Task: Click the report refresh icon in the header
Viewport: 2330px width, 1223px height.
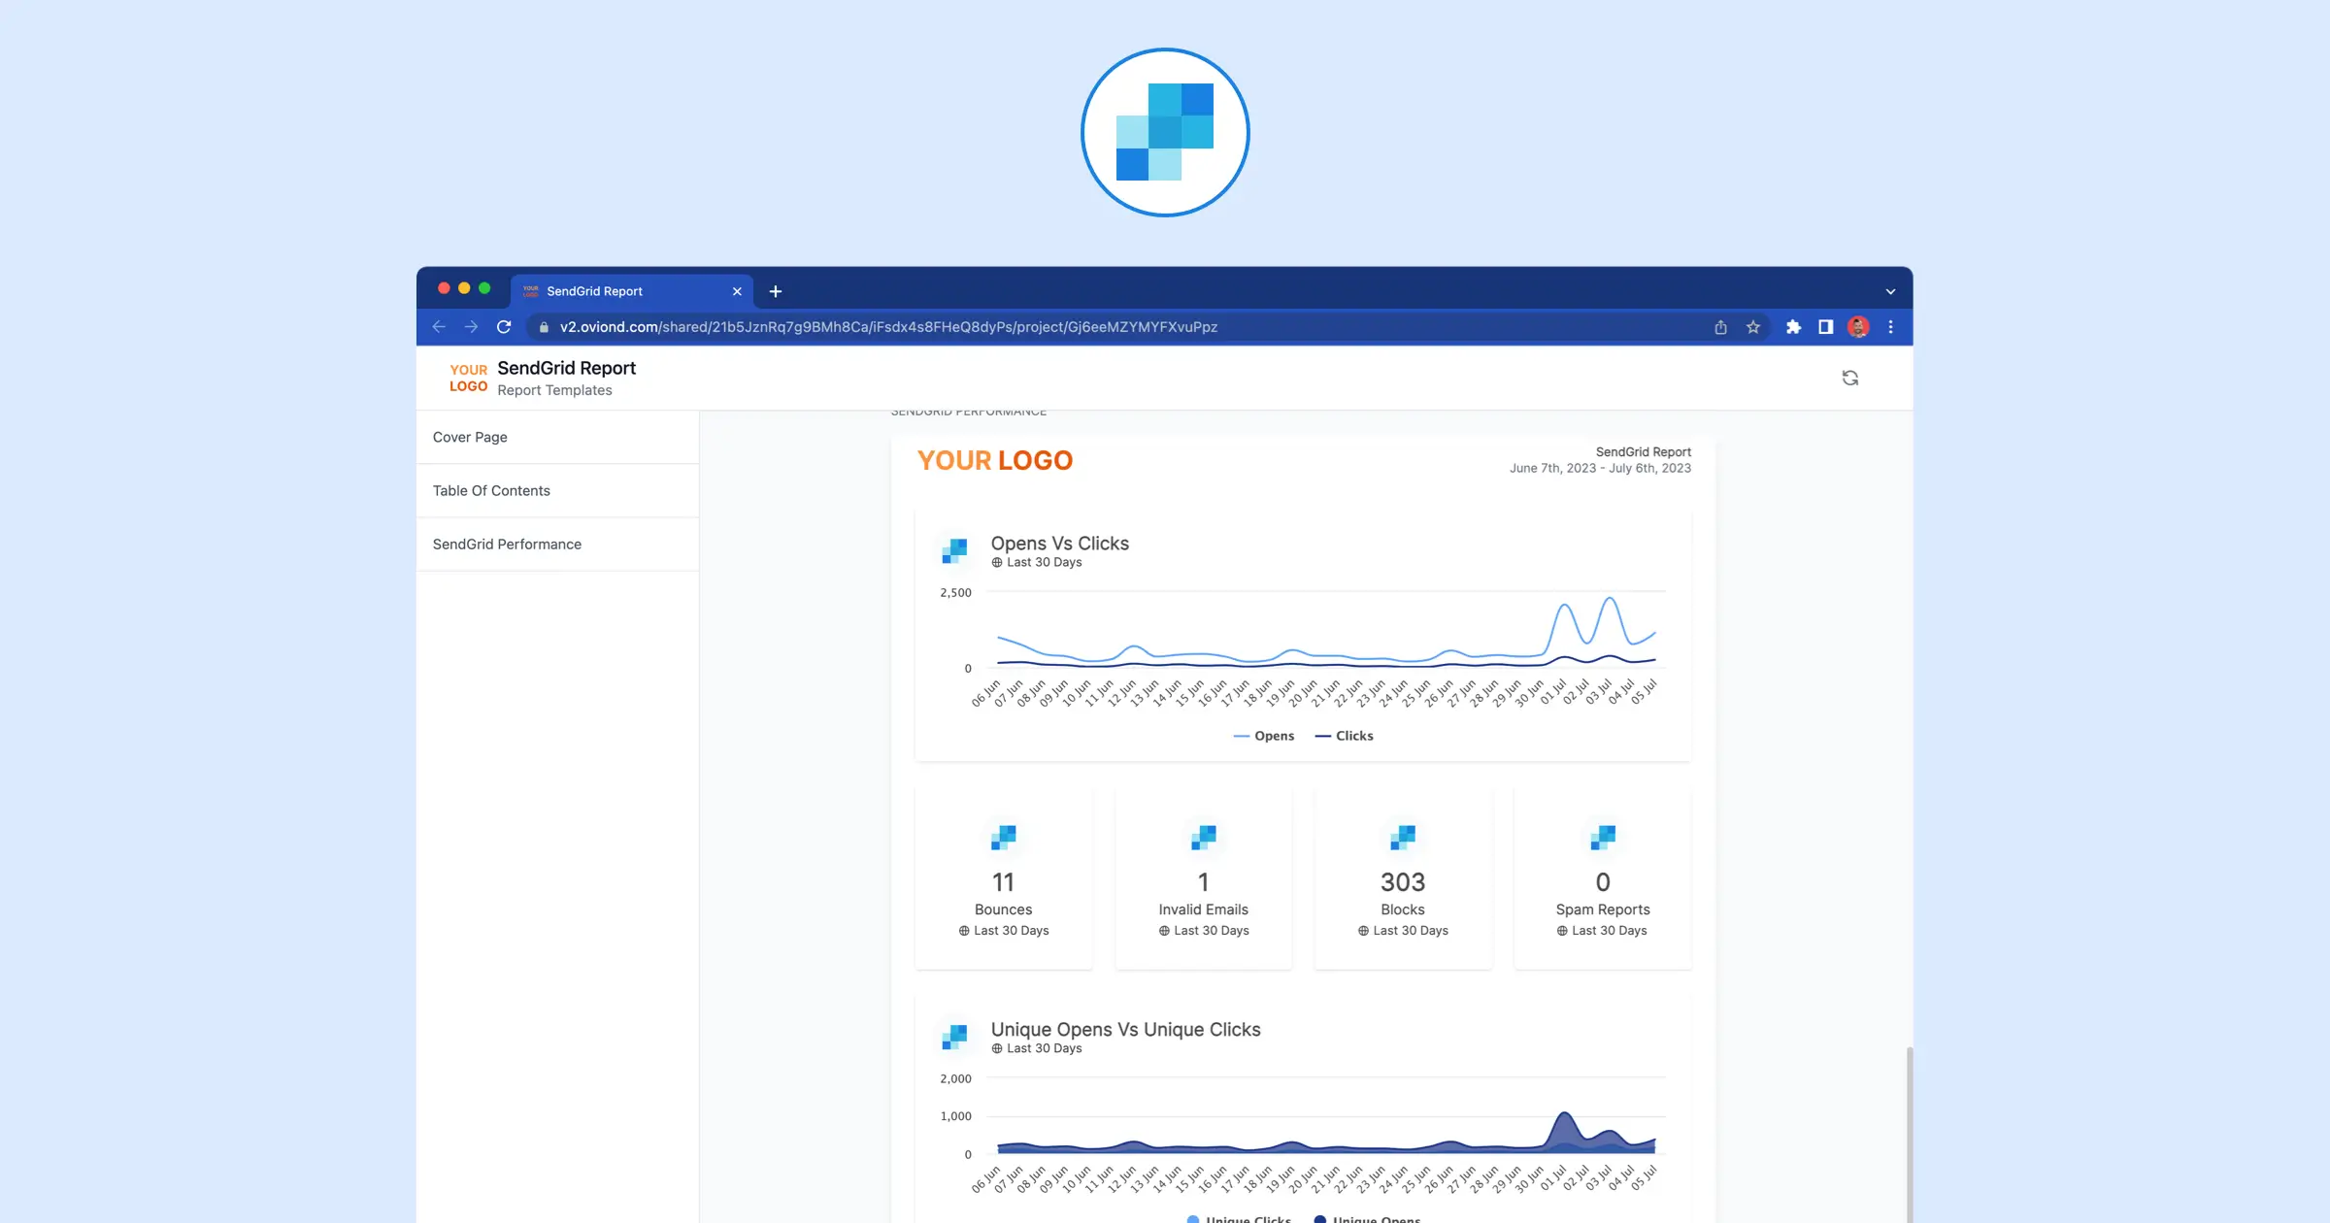Action: click(1850, 378)
